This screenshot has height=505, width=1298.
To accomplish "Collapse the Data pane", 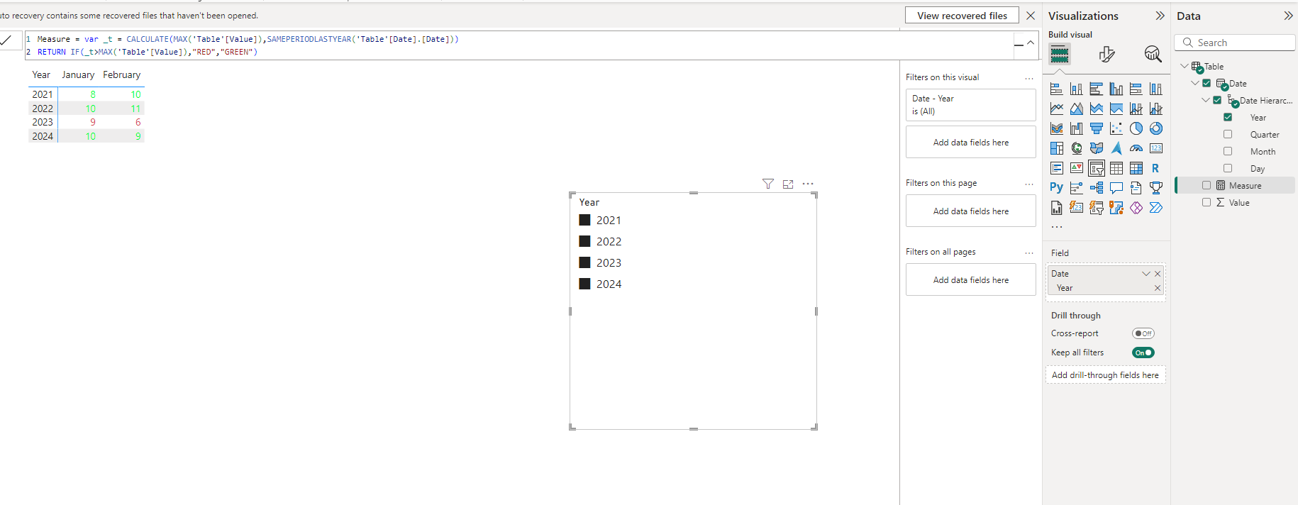I will [1288, 16].
